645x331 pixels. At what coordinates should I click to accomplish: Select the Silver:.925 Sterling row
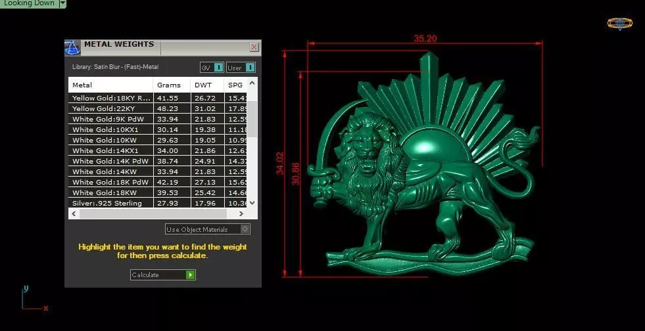[x=158, y=203]
